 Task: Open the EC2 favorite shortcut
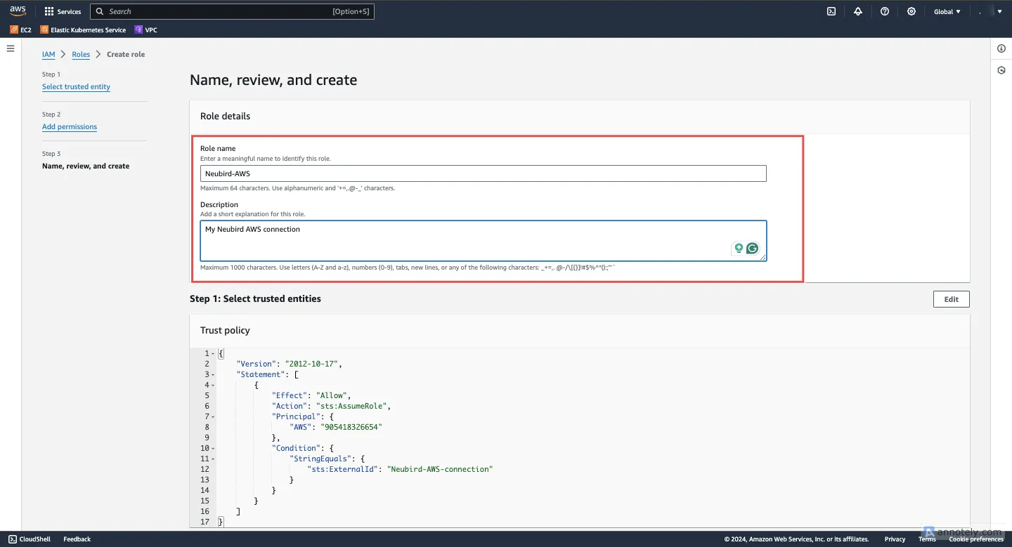tap(20, 30)
